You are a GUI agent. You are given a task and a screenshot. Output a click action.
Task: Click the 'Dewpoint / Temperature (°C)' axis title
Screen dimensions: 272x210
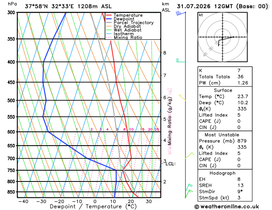point(93,207)
